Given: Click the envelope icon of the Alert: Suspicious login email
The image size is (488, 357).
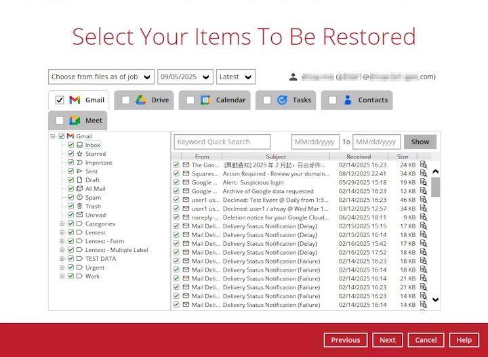Looking at the screenshot, I should (x=186, y=182).
